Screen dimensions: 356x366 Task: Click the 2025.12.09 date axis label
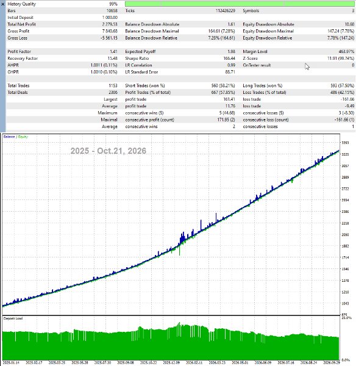click(x=171, y=363)
